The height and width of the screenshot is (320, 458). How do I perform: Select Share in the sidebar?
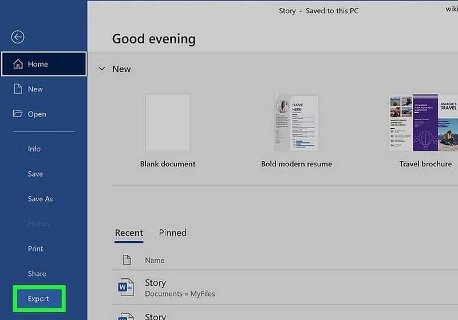37,274
